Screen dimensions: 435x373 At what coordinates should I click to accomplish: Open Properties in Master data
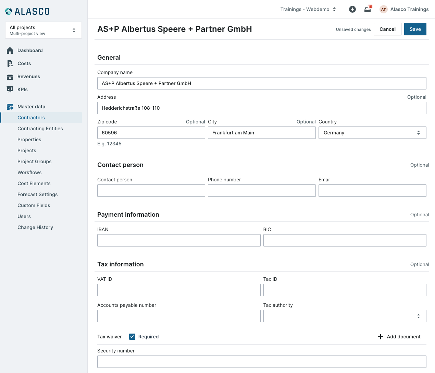coord(29,140)
